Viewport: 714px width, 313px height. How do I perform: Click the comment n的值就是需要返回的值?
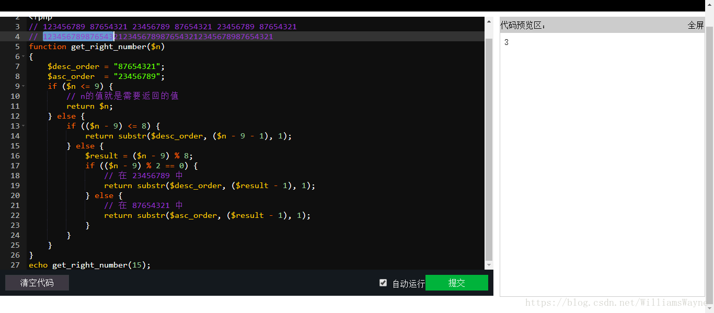tap(123, 96)
